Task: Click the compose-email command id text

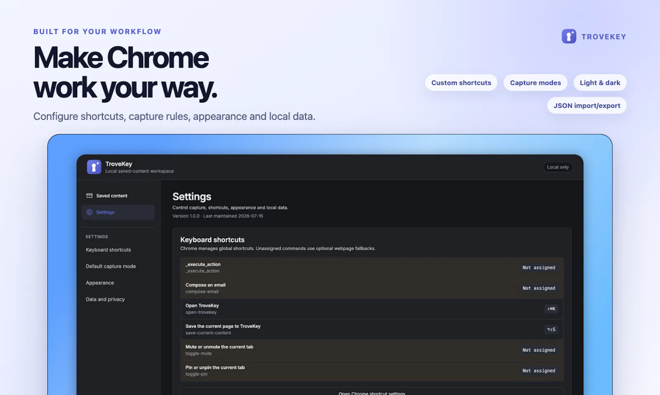Action: [x=202, y=291]
